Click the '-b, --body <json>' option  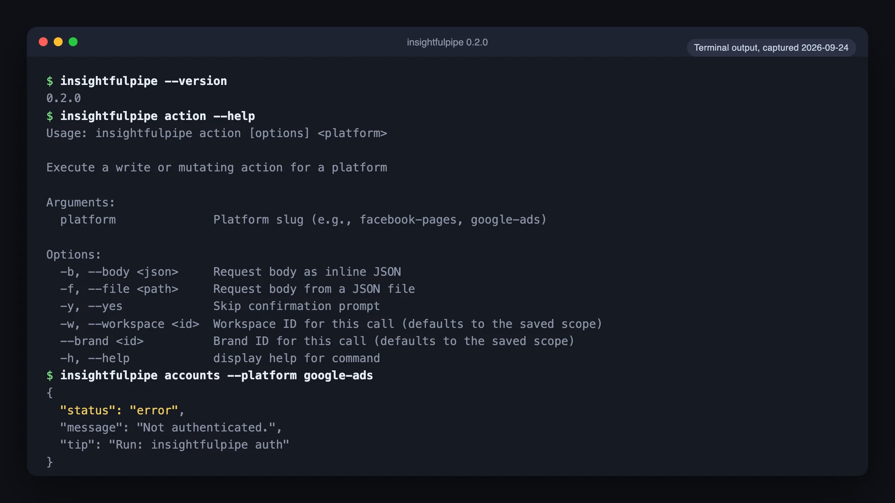[119, 272]
